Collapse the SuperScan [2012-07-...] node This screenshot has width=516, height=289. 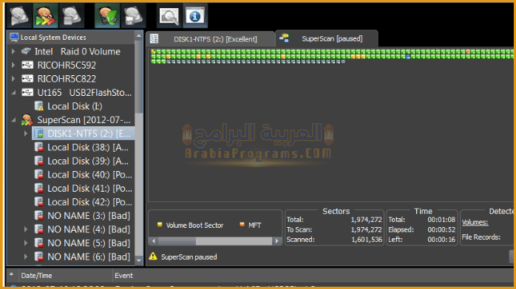click(x=13, y=120)
